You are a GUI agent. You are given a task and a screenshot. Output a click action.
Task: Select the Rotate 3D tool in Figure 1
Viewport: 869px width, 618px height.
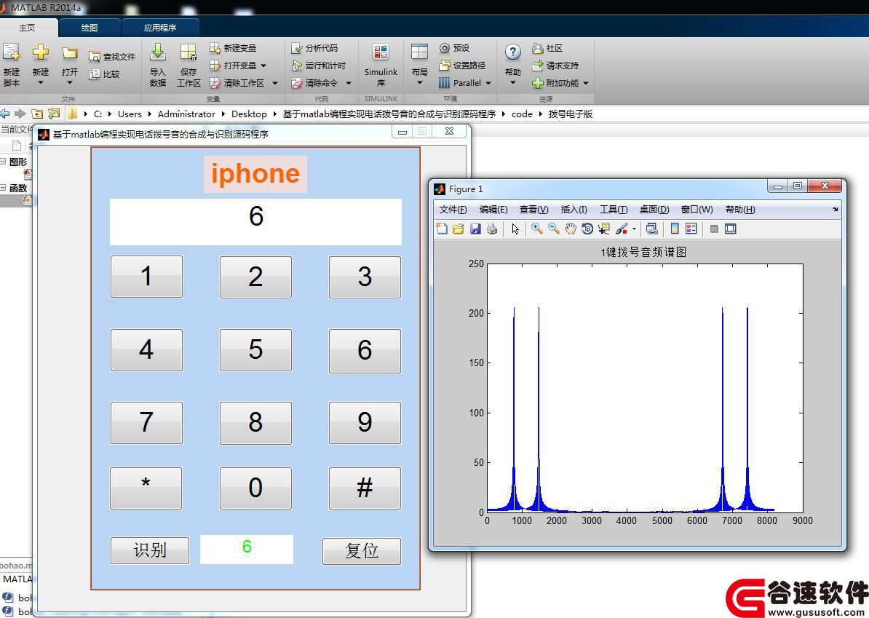coord(587,229)
